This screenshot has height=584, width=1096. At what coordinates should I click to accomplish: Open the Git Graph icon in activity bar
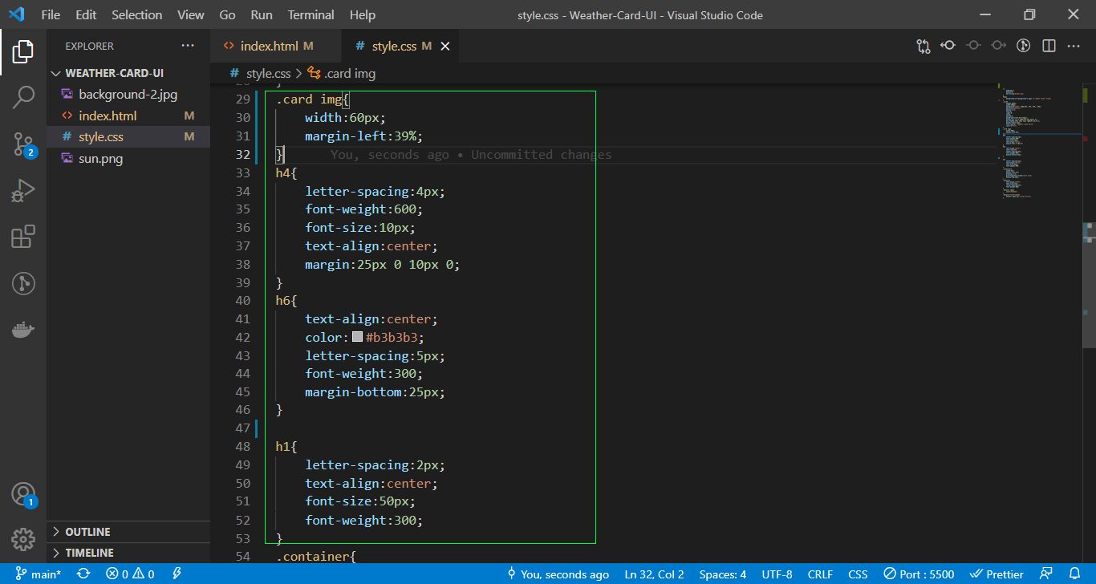click(x=22, y=283)
